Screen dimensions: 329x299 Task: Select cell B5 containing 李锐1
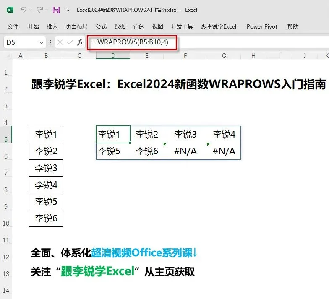[x=46, y=134]
